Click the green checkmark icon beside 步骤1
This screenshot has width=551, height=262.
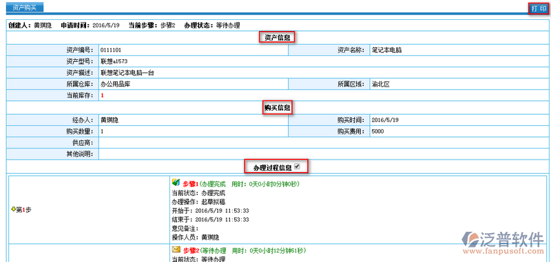176,182
